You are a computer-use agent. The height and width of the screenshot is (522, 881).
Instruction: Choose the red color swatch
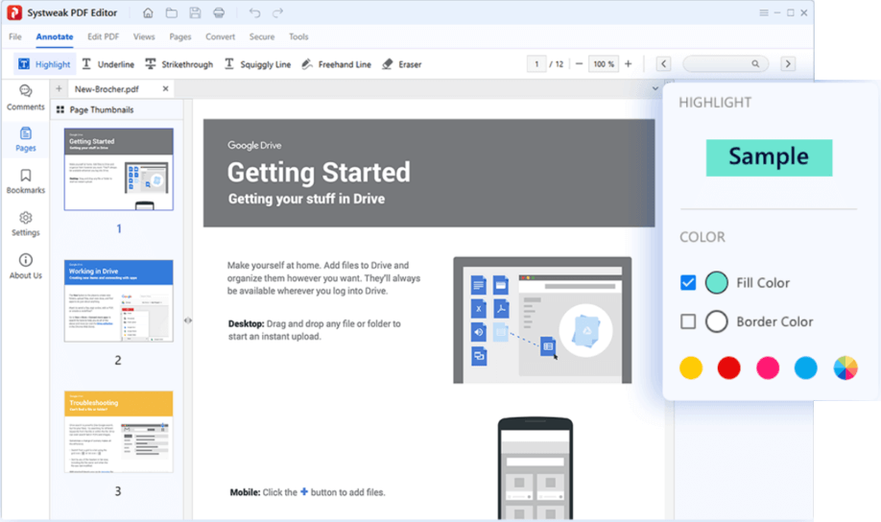click(x=728, y=368)
